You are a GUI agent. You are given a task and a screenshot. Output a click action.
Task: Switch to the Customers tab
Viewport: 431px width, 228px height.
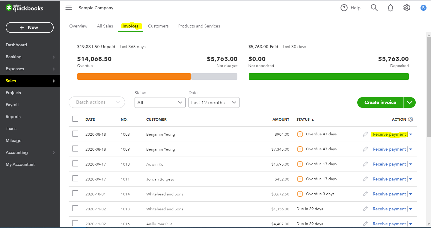158,26
